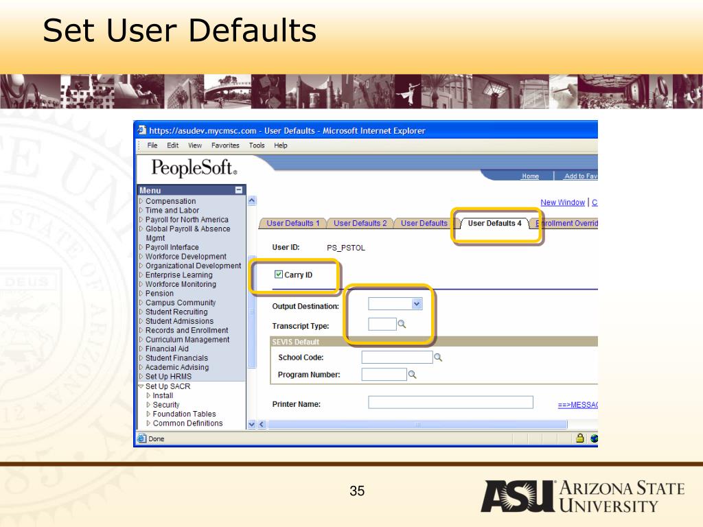Click the Program Number lookup magnifier icon
Screen dimensions: 703x527
click(412, 375)
